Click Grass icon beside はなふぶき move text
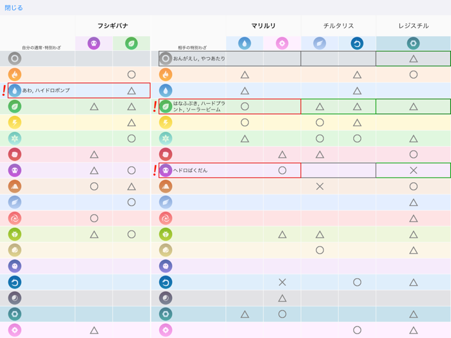The width and height of the screenshot is (451, 338). pyautogui.click(x=166, y=107)
